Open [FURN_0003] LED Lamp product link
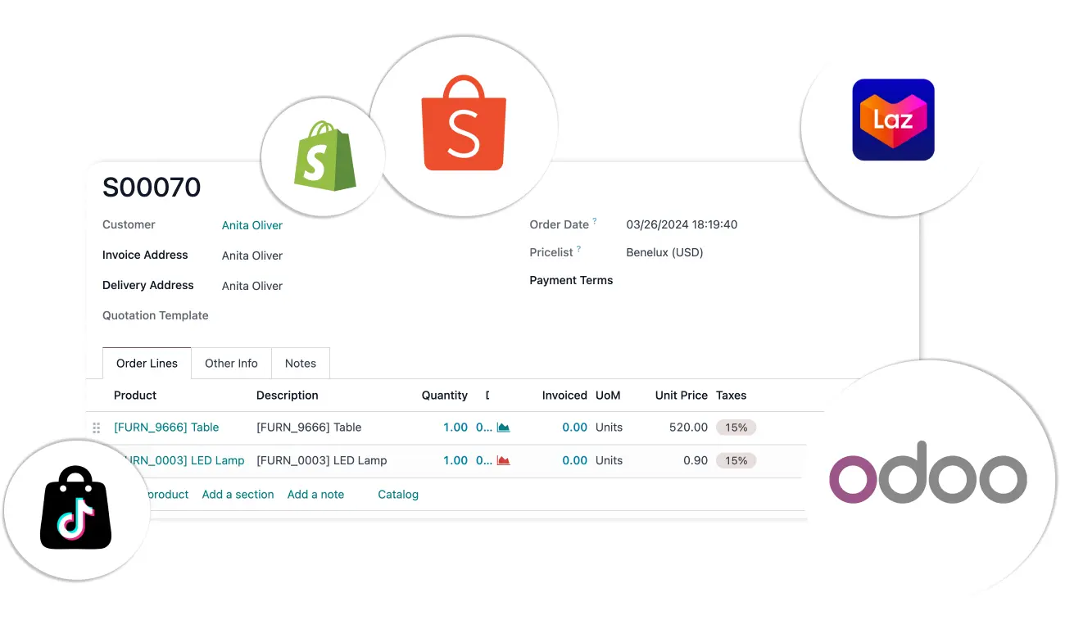The width and height of the screenshot is (1065, 638). tap(184, 460)
